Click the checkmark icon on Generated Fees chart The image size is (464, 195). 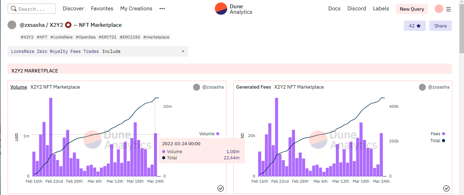point(446,188)
